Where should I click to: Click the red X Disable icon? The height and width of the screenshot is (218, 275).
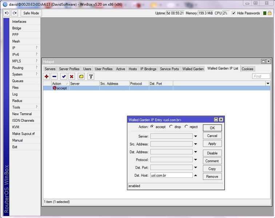coord(72,76)
